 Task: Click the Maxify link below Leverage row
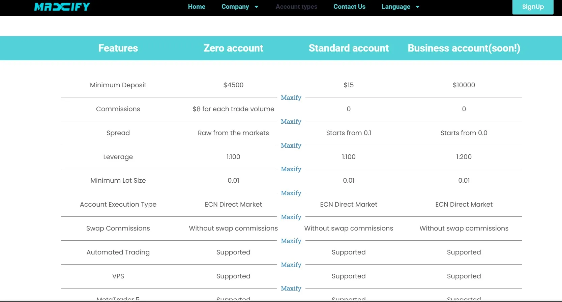tap(291, 169)
